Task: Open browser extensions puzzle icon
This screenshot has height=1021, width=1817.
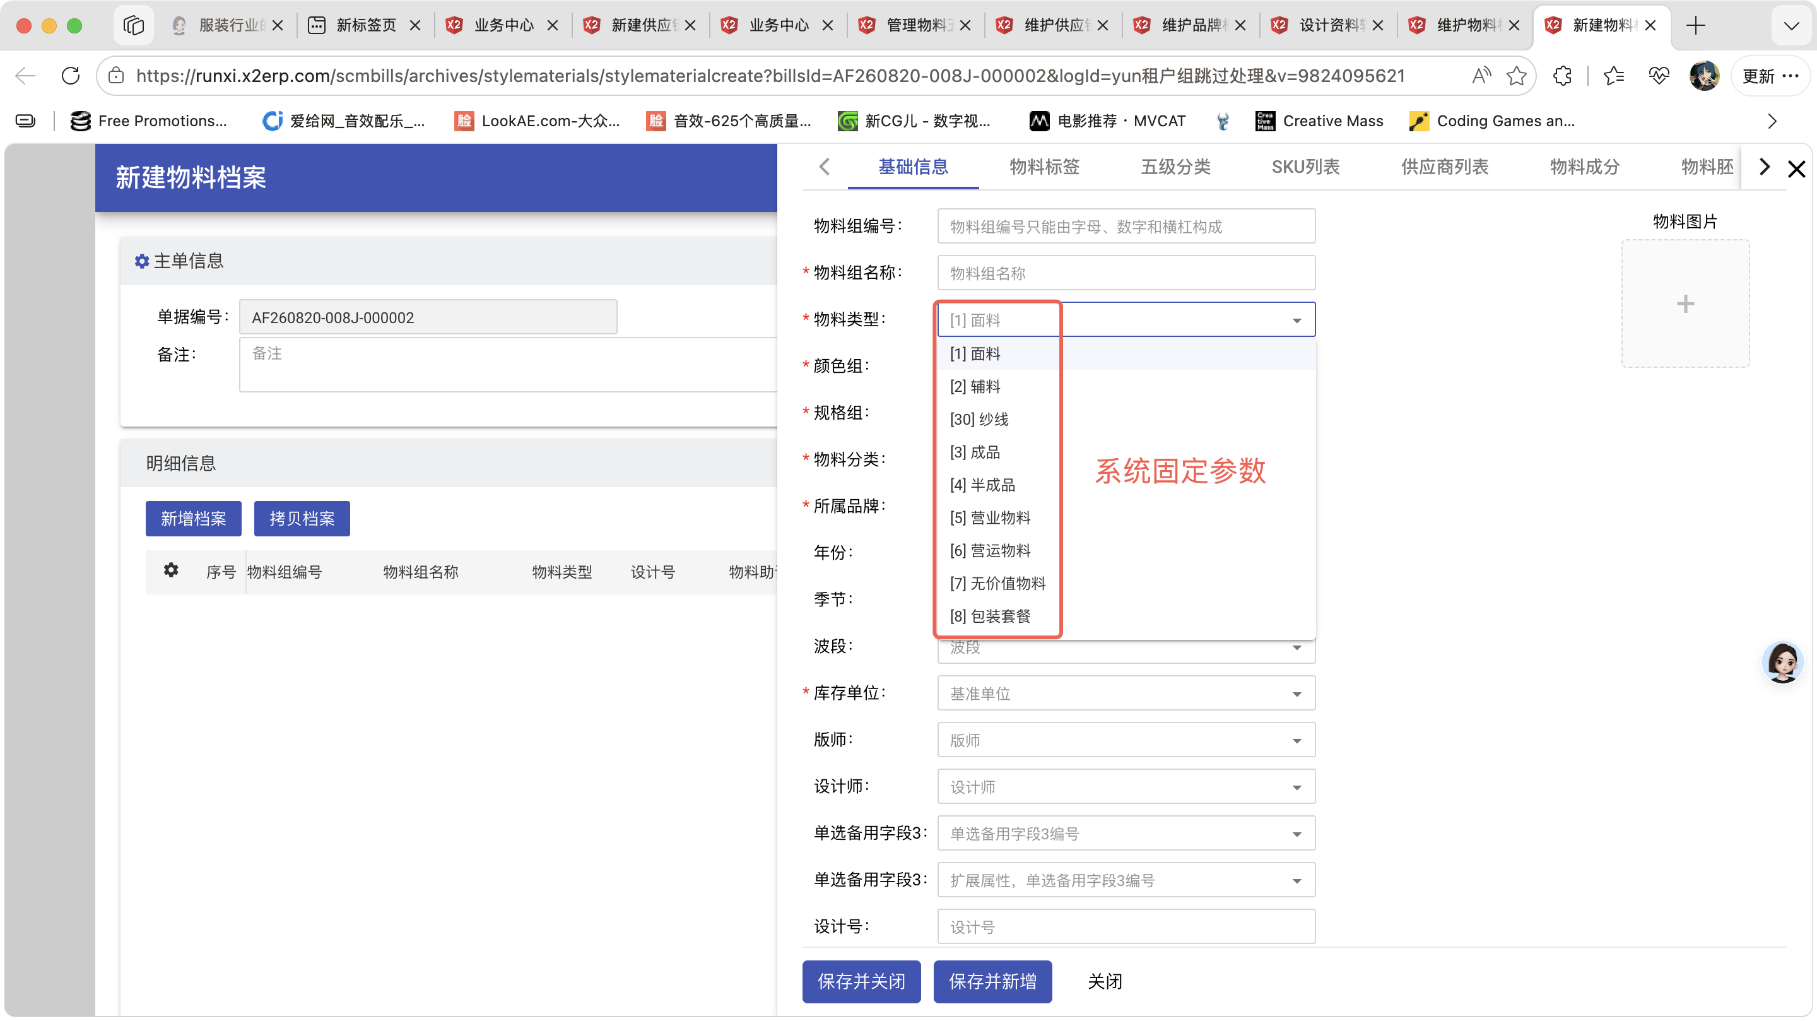Action: [1562, 76]
